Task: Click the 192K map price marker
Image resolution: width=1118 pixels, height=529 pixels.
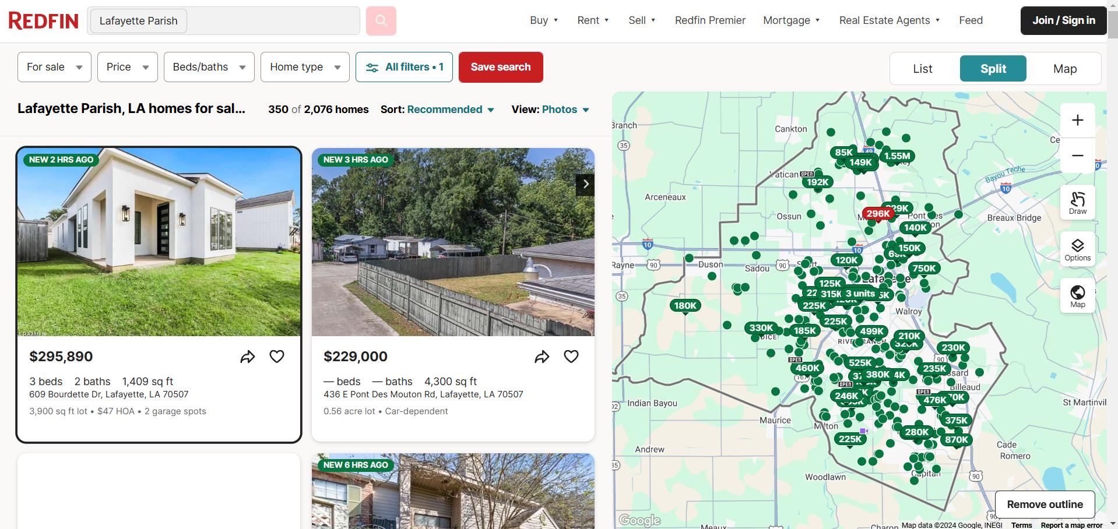Action: [x=817, y=182]
